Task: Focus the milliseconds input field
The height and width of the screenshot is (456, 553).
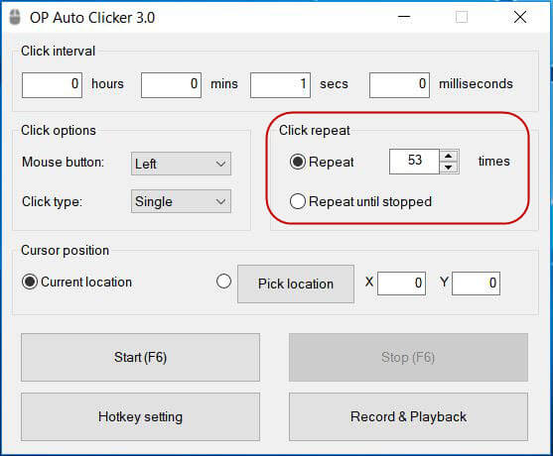Action: click(x=399, y=85)
